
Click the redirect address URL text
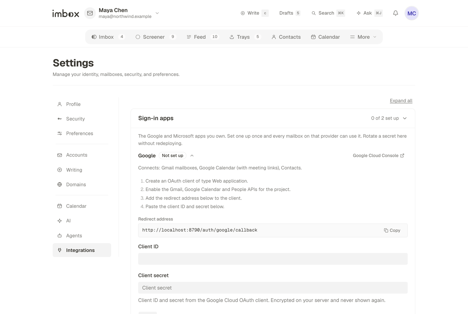tap(200, 230)
